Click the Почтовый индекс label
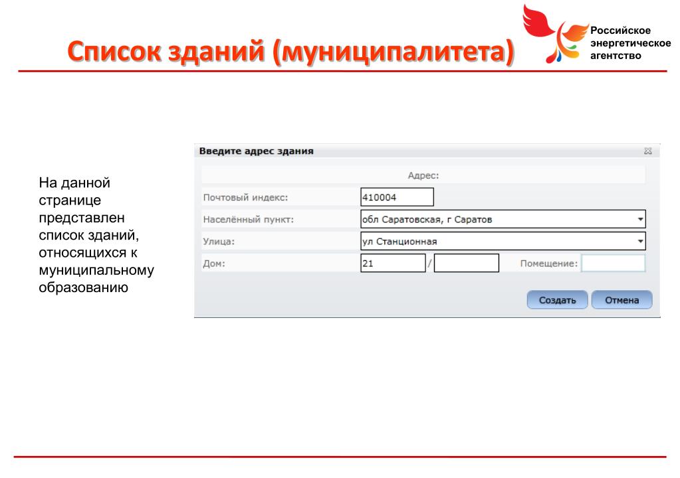680x478 pixels. (245, 197)
